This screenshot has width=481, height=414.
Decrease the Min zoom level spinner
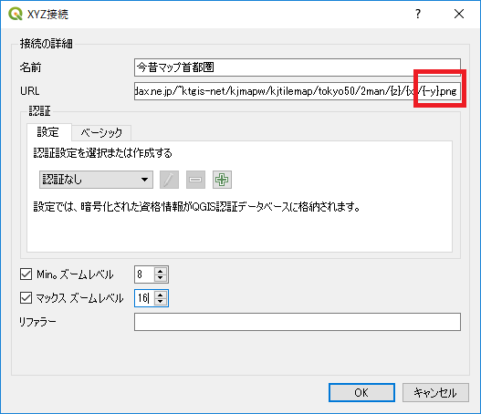161,277
